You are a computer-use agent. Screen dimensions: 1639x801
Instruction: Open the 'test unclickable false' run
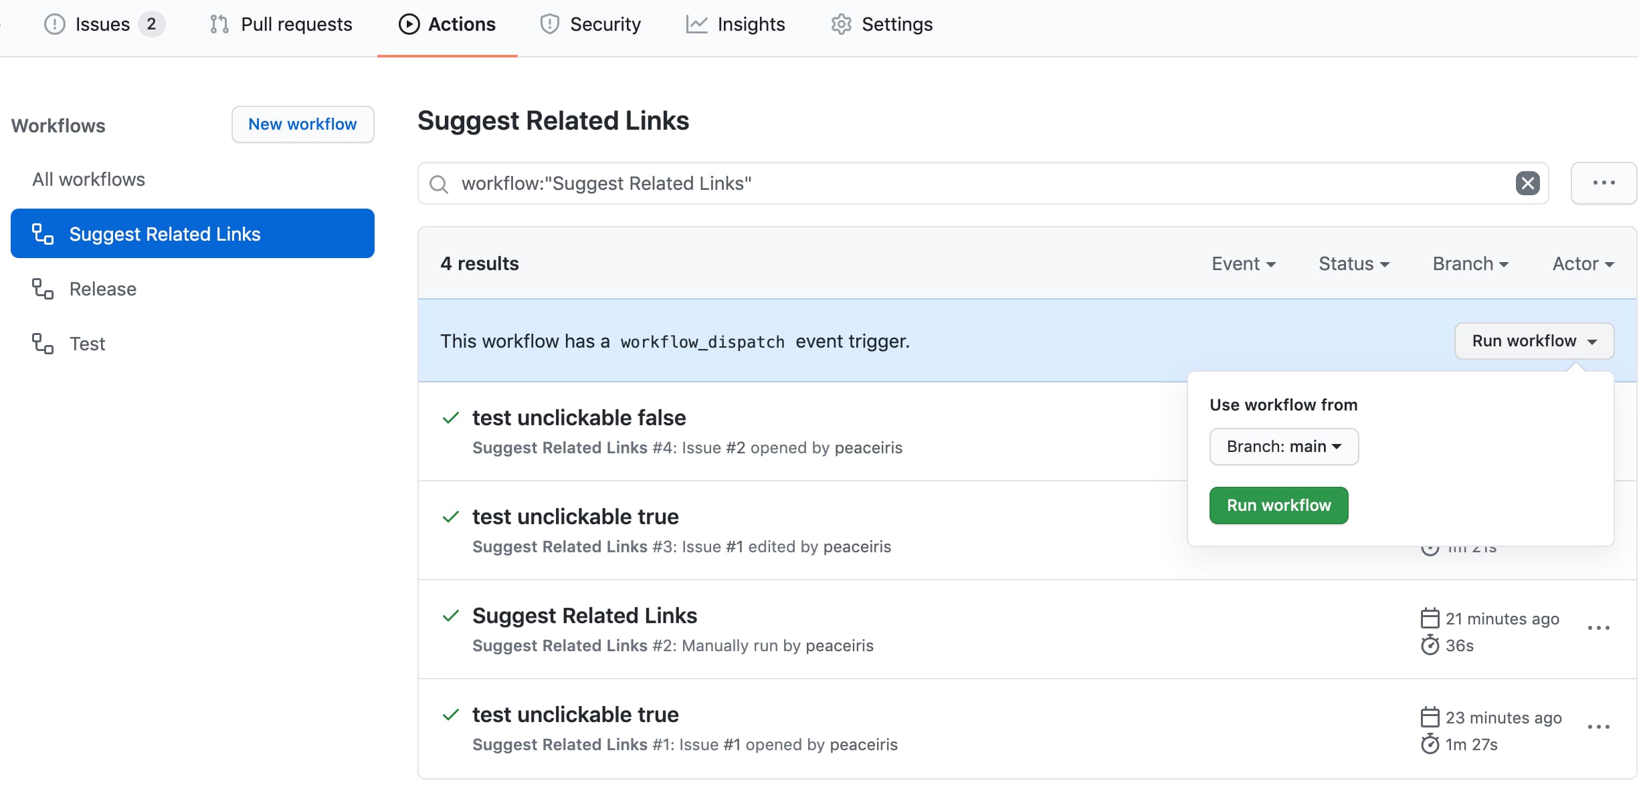click(579, 418)
